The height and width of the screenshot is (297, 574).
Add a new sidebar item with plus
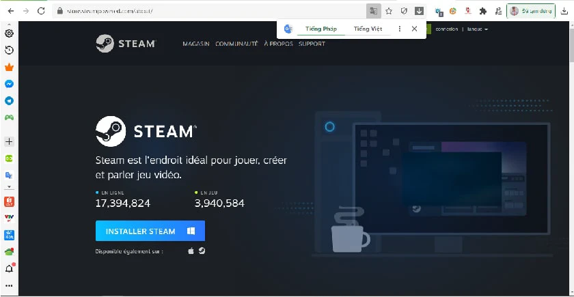pos(9,141)
